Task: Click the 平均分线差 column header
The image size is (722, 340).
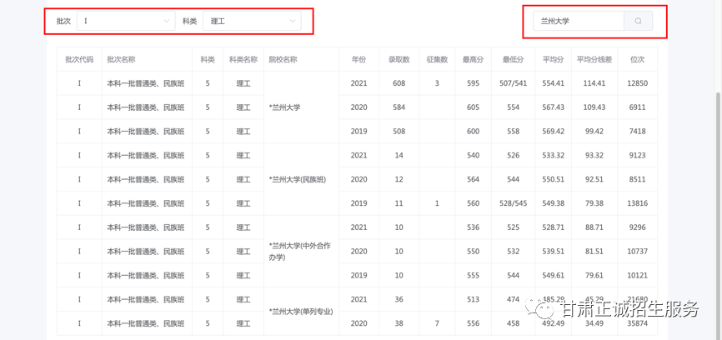Action: click(x=594, y=60)
